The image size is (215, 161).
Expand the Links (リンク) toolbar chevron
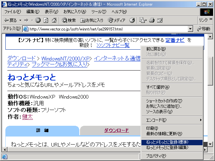point(211,19)
